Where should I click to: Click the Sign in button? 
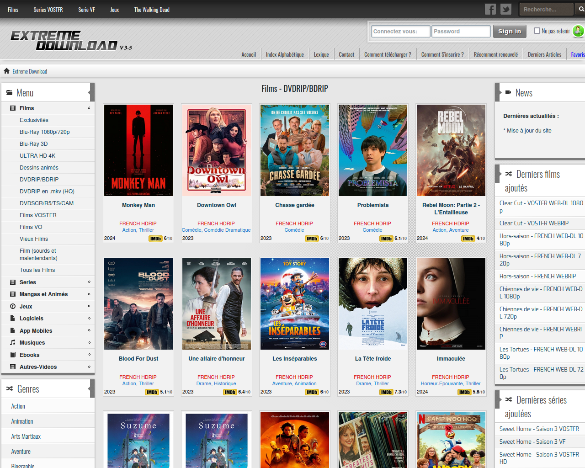point(510,31)
